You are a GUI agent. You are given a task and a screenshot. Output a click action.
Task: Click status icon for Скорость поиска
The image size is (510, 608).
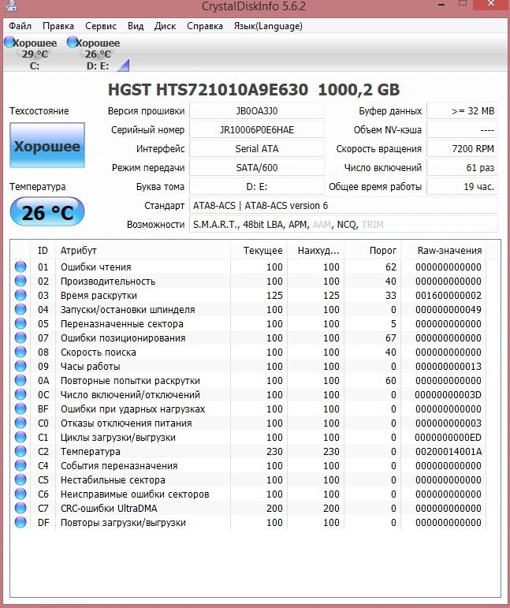click(20, 352)
